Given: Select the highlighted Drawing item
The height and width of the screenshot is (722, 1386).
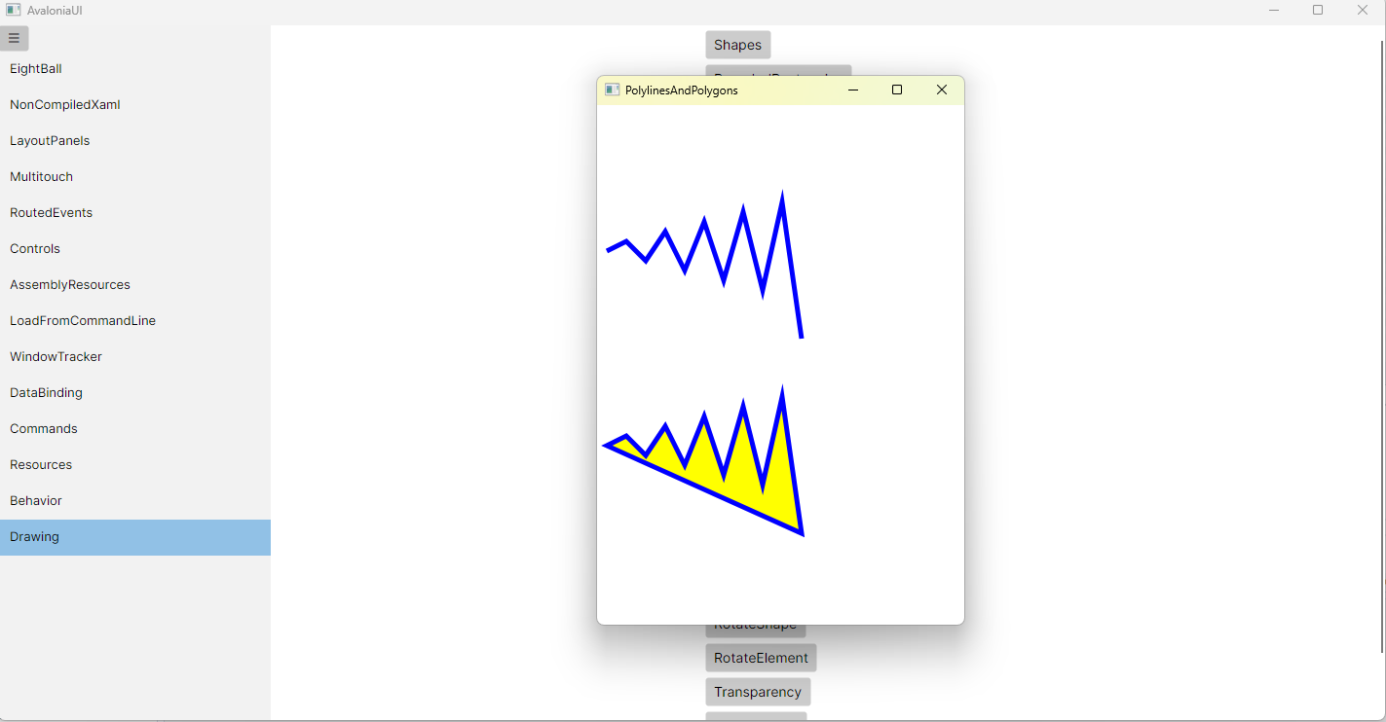Looking at the screenshot, I should [135, 537].
